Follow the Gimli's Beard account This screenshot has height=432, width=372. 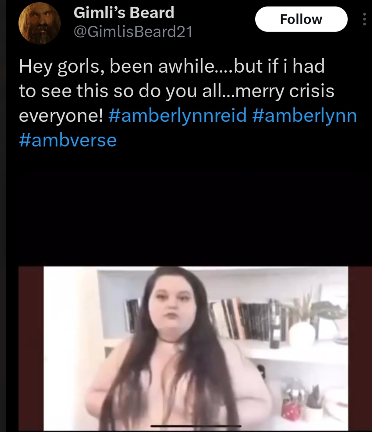point(301,19)
